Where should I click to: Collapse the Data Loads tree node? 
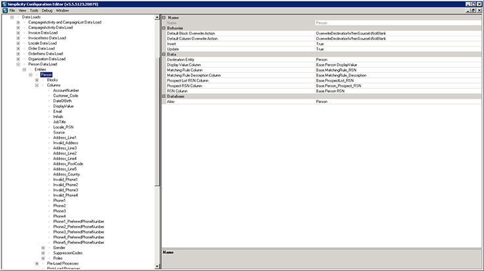(x=12, y=17)
